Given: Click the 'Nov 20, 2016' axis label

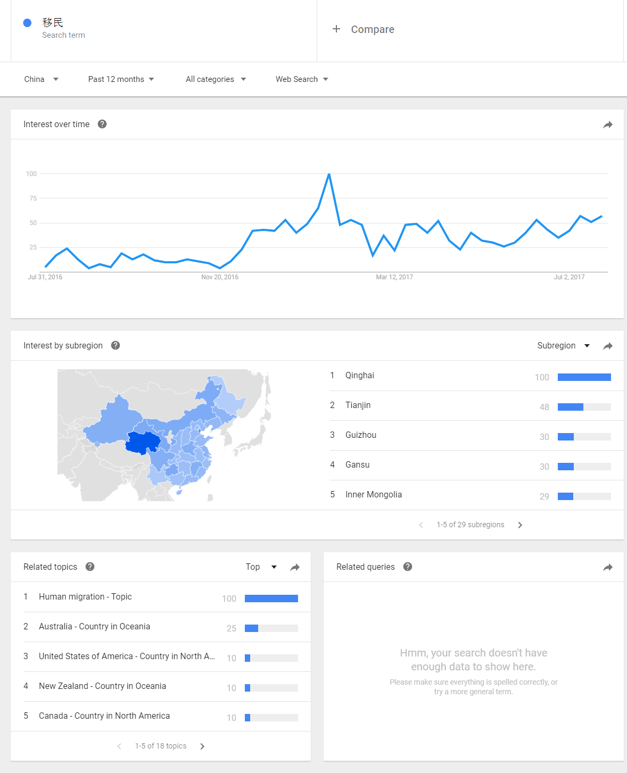Looking at the screenshot, I should coord(220,277).
